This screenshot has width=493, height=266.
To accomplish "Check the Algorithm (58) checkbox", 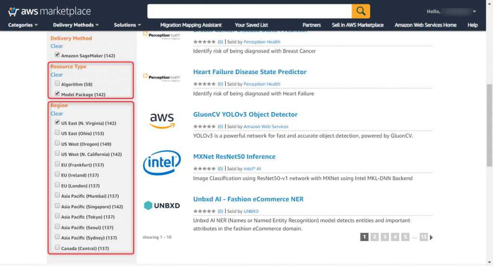I will 57,83.
